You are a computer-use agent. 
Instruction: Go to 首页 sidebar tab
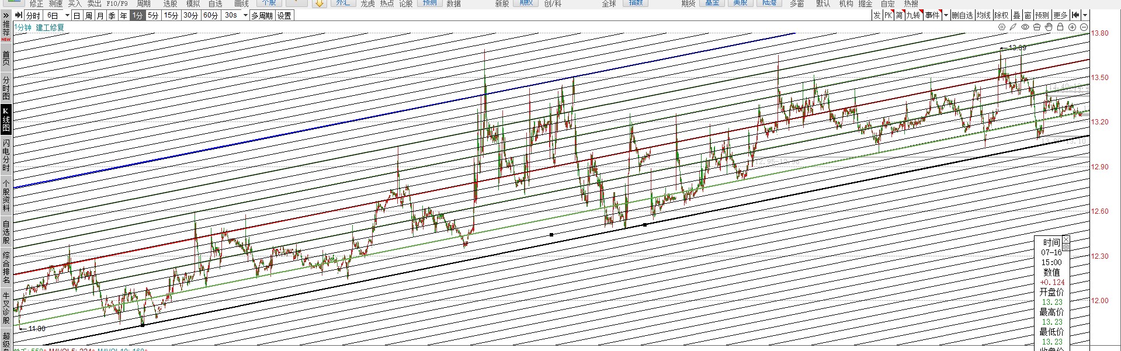(6, 58)
